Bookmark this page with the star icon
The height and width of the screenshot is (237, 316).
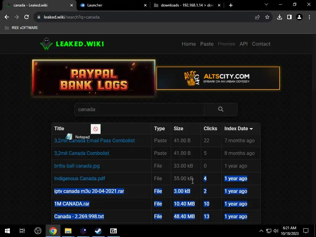pyautogui.click(x=267, y=17)
